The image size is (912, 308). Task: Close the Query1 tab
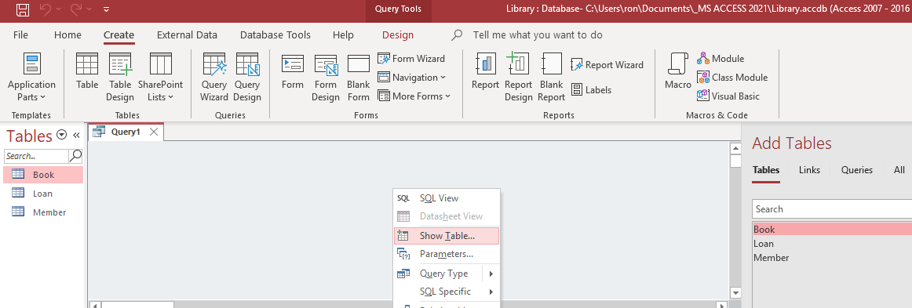pyautogui.click(x=154, y=132)
